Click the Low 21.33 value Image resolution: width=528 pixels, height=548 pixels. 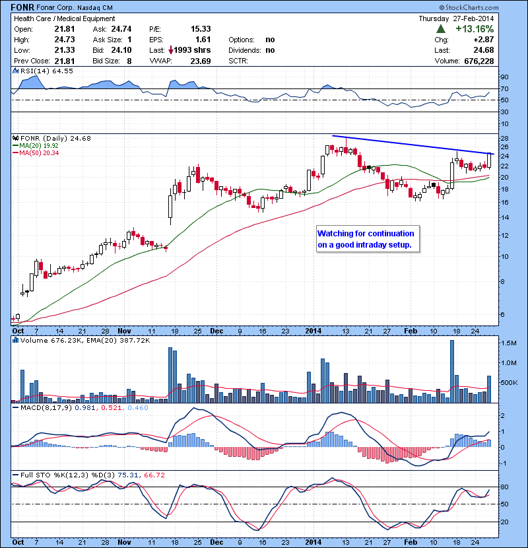click(64, 50)
